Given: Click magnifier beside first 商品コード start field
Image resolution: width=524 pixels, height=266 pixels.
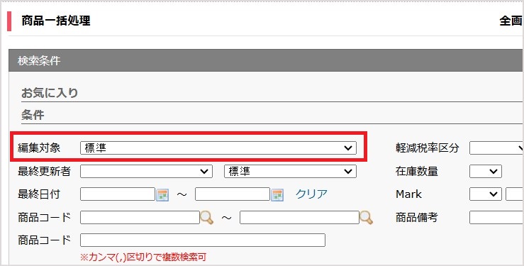Looking at the screenshot, I should pos(207,218).
